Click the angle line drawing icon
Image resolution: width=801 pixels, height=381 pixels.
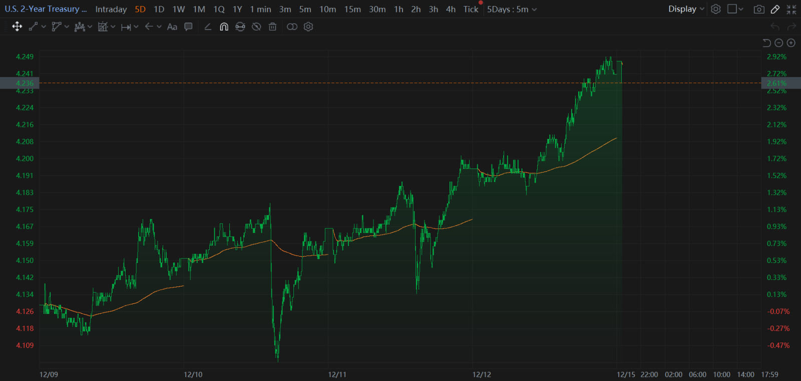208,26
